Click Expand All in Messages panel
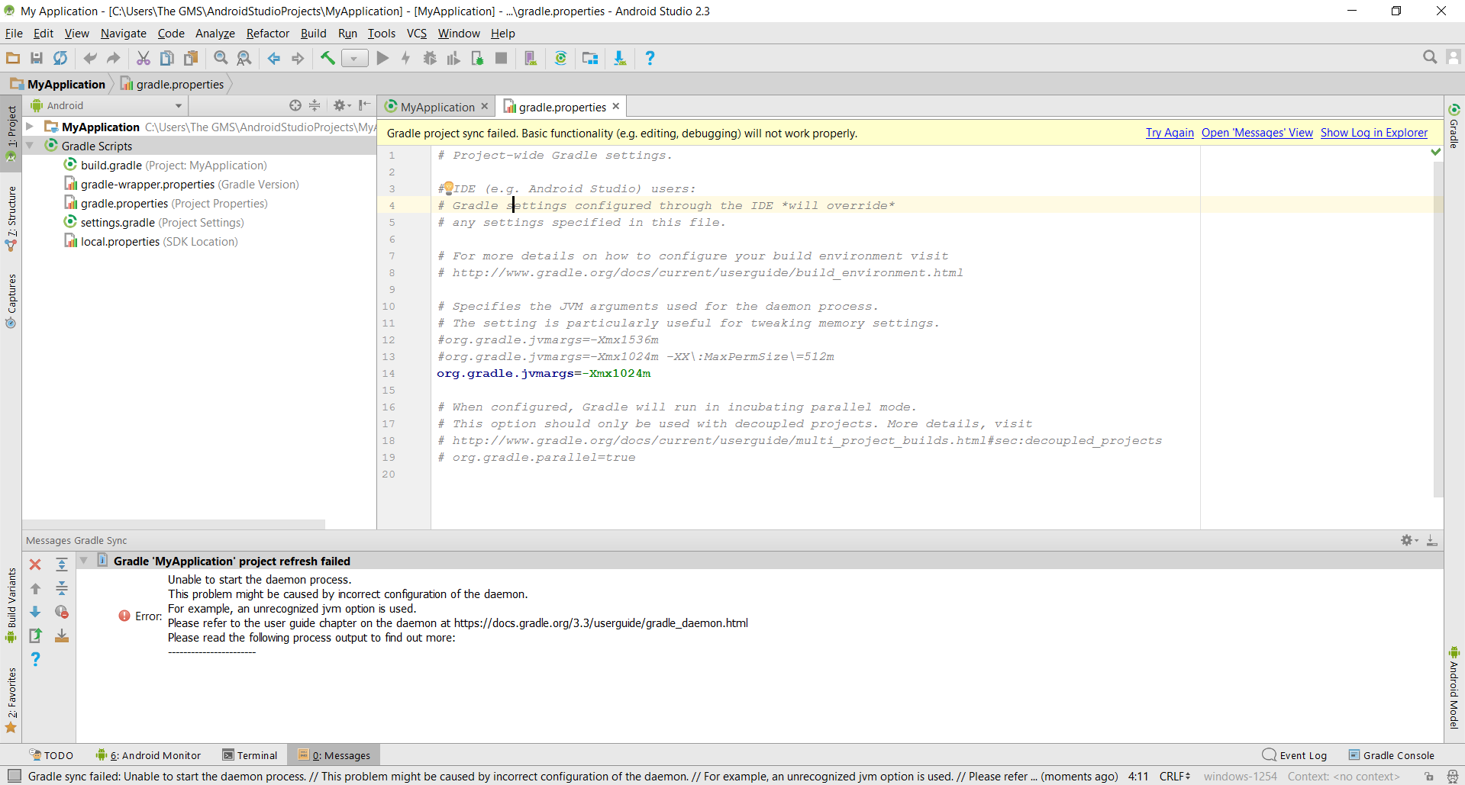This screenshot has width=1465, height=785. pyautogui.click(x=62, y=565)
